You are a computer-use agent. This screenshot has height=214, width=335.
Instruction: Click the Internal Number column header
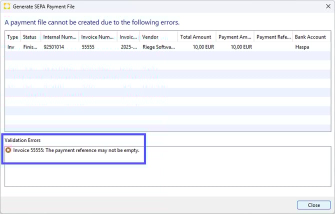pos(59,37)
